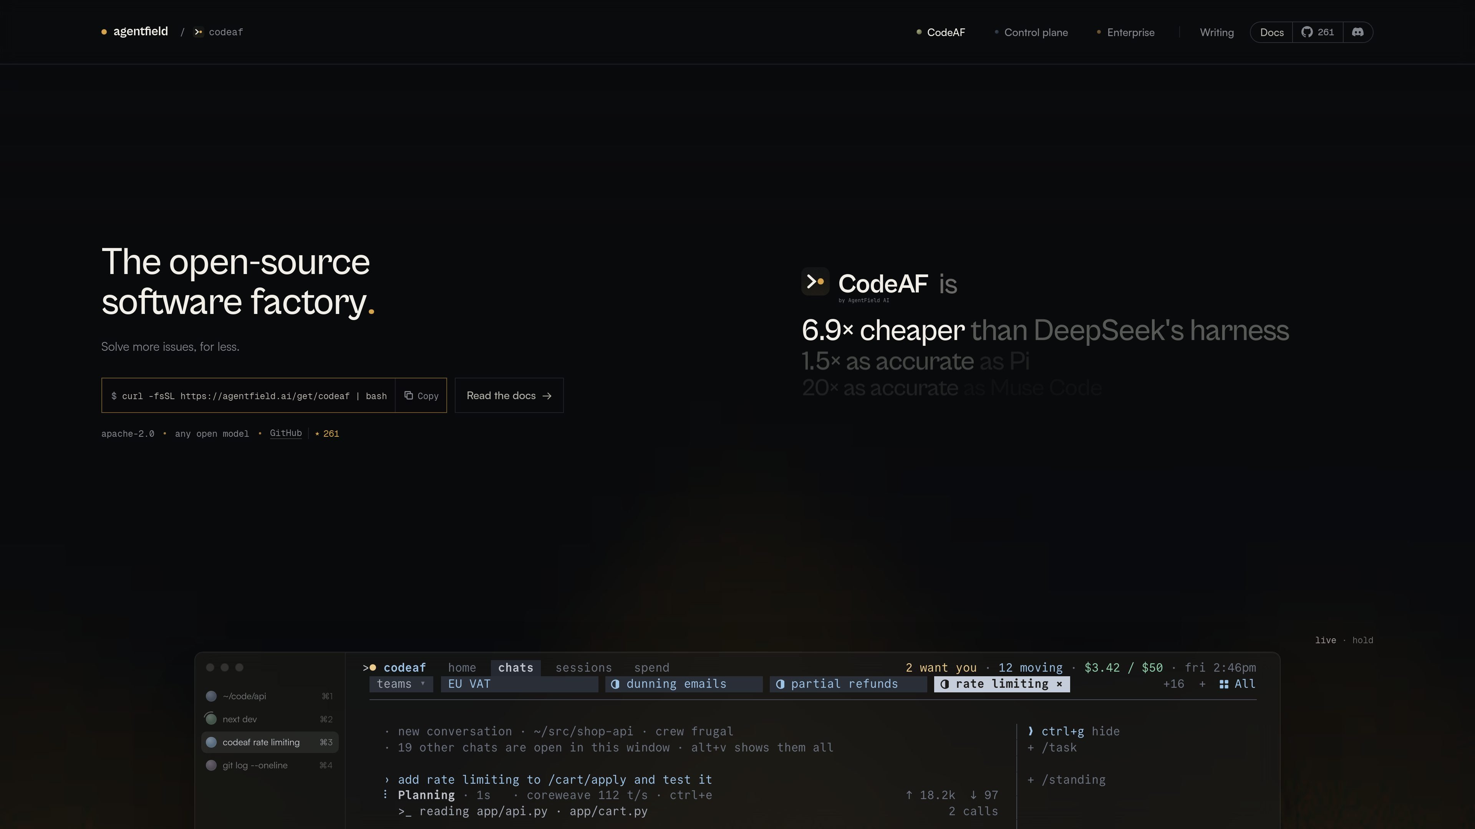Hide the side panel via ctrl+g
This screenshot has width=1475, height=829.
[x=1074, y=731]
